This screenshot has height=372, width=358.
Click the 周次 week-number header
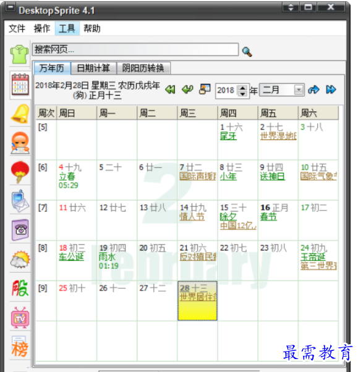click(46, 113)
